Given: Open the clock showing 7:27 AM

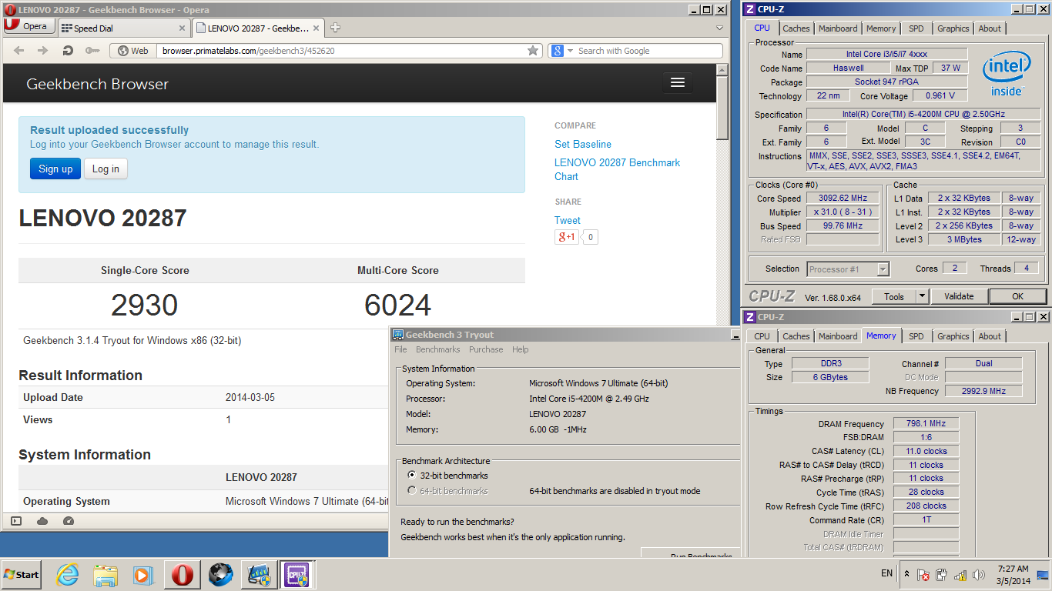Looking at the screenshot, I should pos(1012,575).
